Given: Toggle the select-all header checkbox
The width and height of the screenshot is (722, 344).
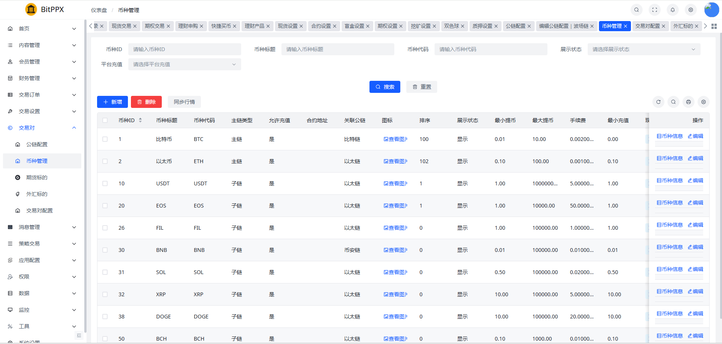Looking at the screenshot, I should click(x=105, y=120).
